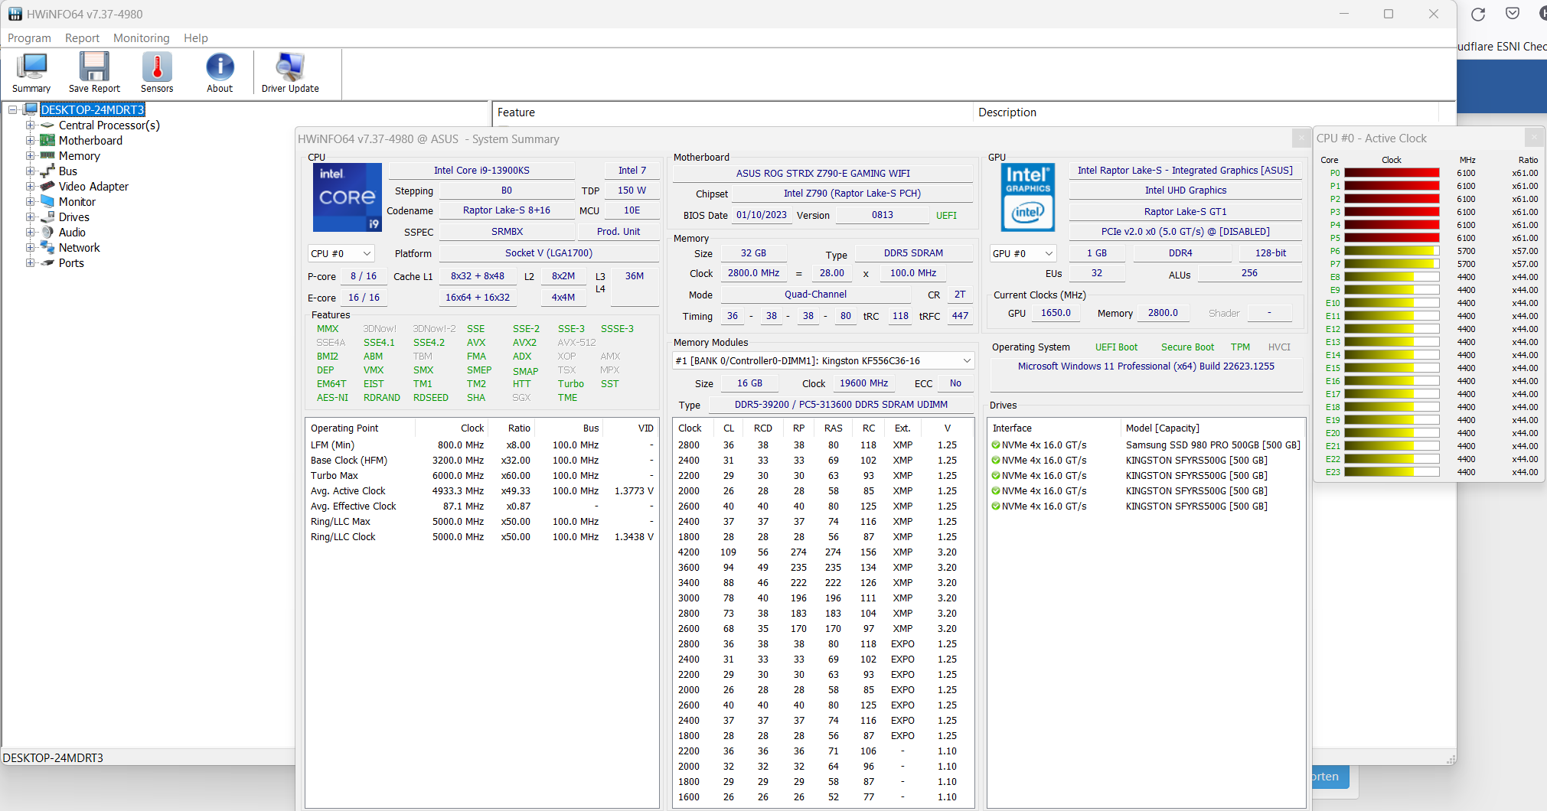Image resolution: width=1547 pixels, height=811 pixels.
Task: Open the Monitoring menu
Action: [x=142, y=38]
